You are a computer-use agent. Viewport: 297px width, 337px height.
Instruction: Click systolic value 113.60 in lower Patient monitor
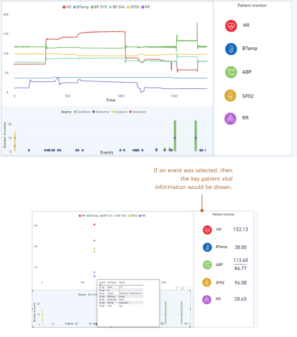tap(241, 260)
